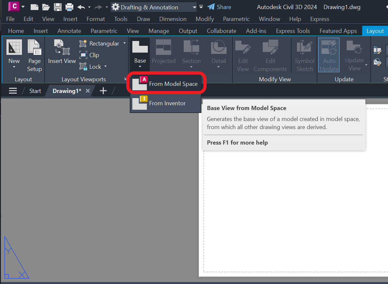Choose From Model Space option

click(x=173, y=83)
